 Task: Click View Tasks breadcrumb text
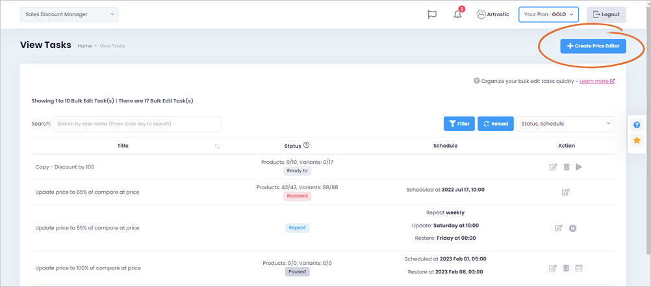tap(112, 46)
